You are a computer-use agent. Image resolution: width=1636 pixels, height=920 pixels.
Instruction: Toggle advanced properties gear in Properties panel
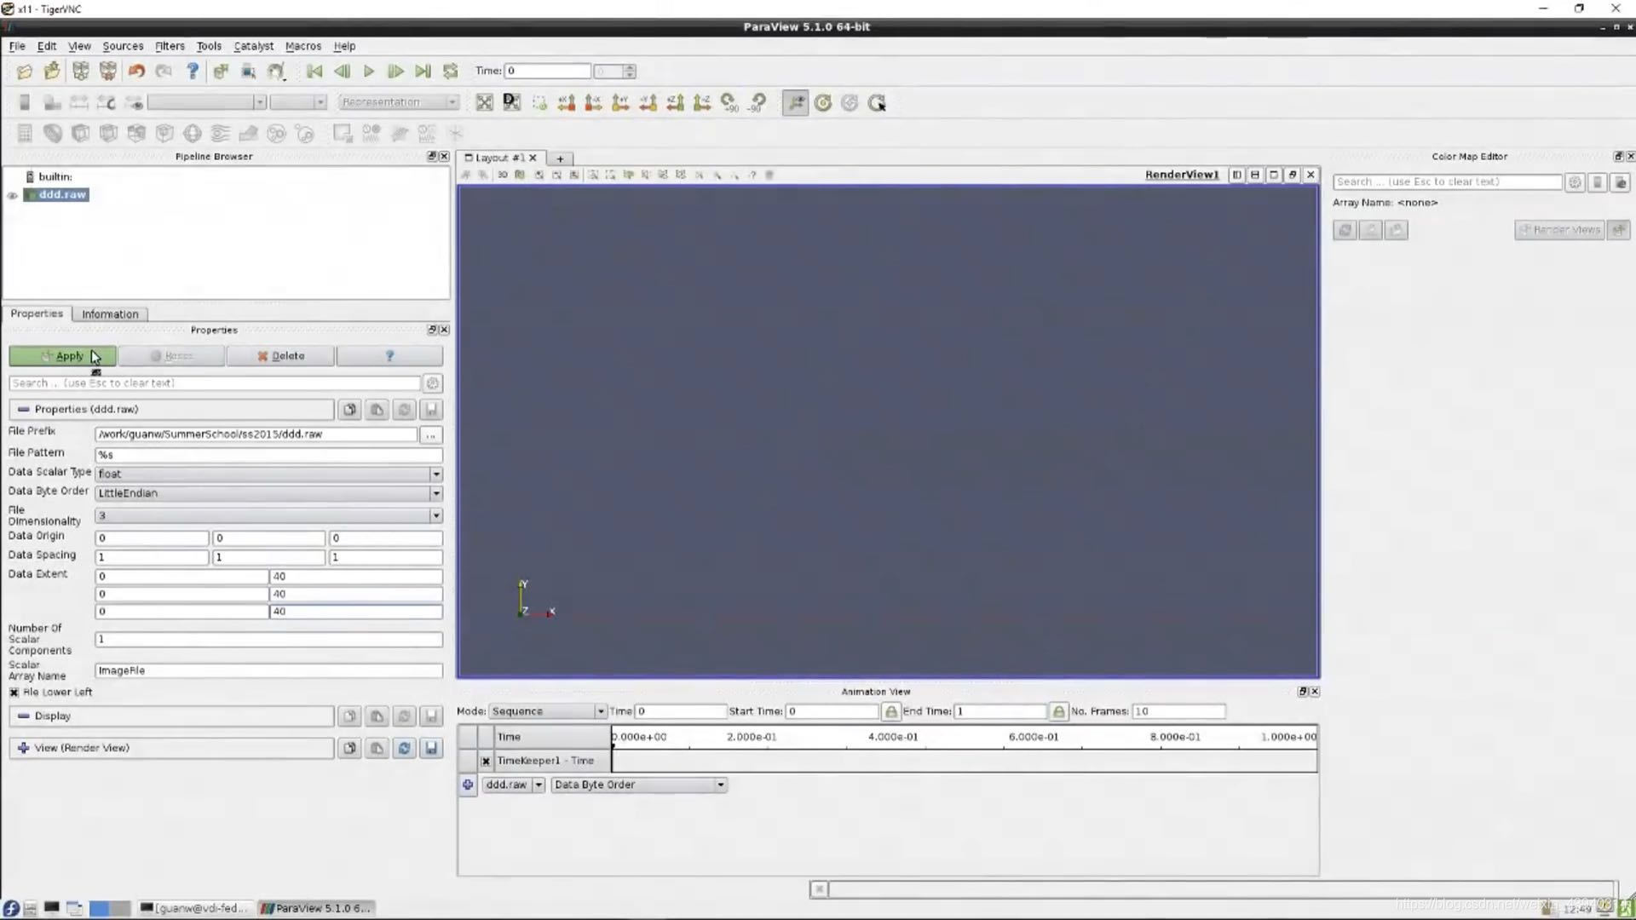click(x=432, y=383)
